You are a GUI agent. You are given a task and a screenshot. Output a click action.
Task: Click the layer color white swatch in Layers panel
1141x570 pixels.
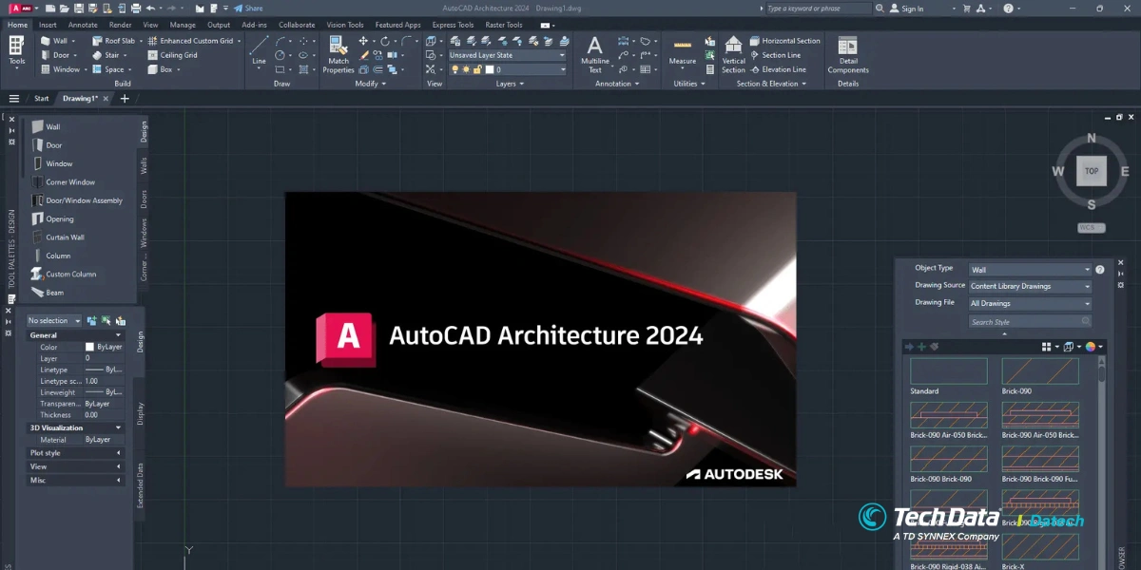coord(490,69)
